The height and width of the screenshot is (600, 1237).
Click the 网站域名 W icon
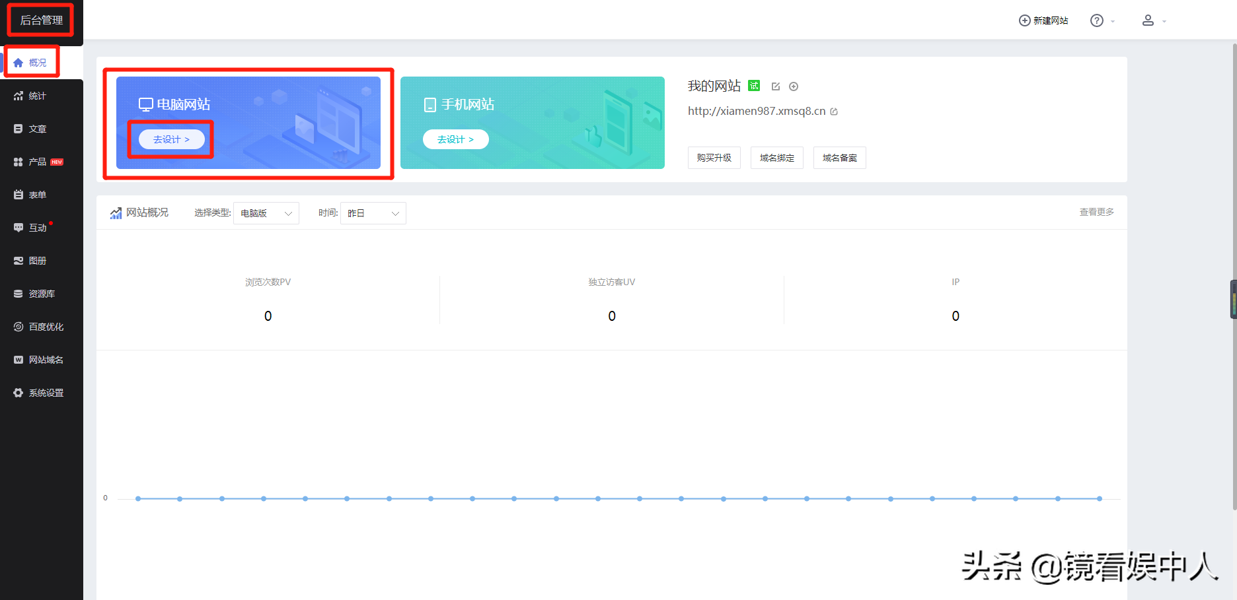(x=19, y=360)
